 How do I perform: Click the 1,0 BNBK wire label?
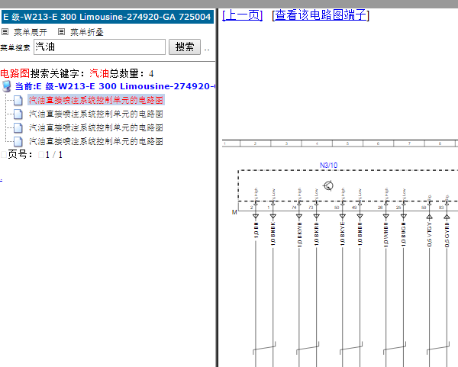[273, 233]
